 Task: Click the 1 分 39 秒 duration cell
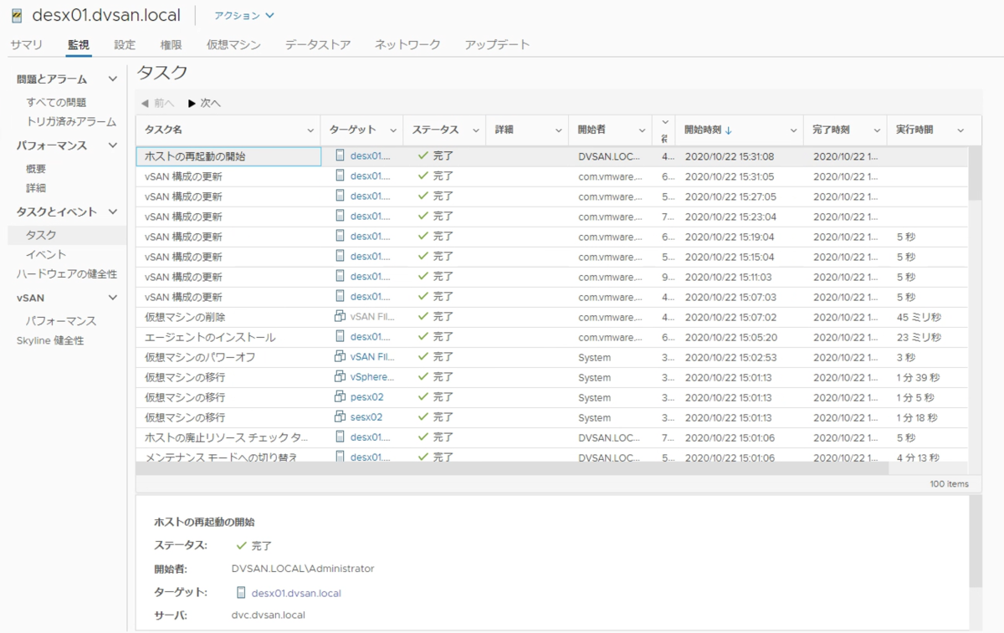[918, 377]
